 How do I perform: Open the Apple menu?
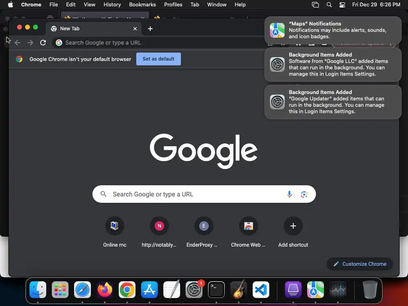10,5
